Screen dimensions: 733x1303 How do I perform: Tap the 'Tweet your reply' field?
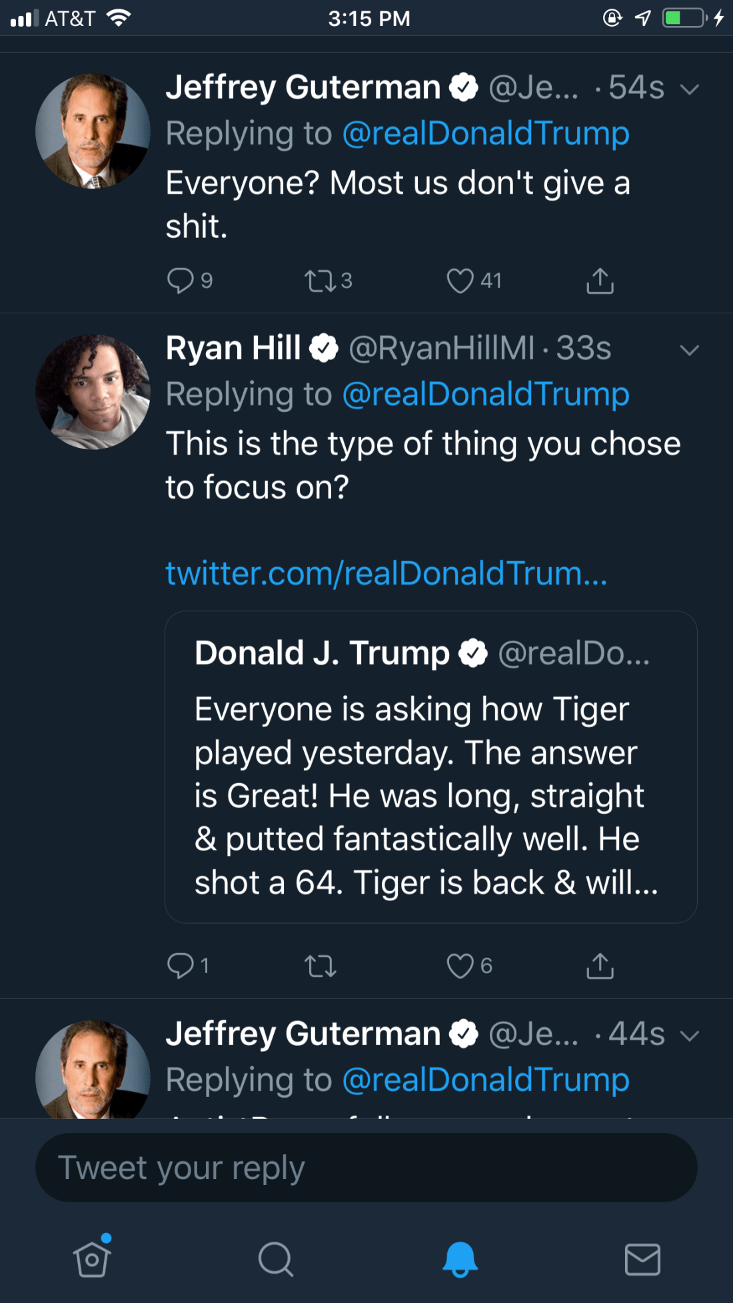pyautogui.click(x=366, y=1168)
